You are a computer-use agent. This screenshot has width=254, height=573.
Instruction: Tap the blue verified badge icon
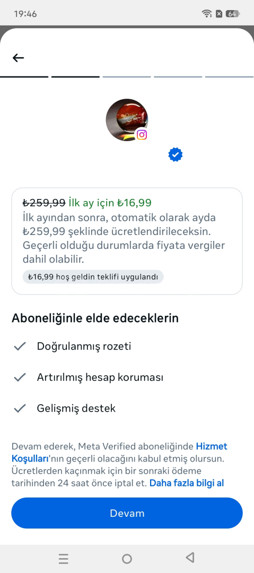click(176, 154)
